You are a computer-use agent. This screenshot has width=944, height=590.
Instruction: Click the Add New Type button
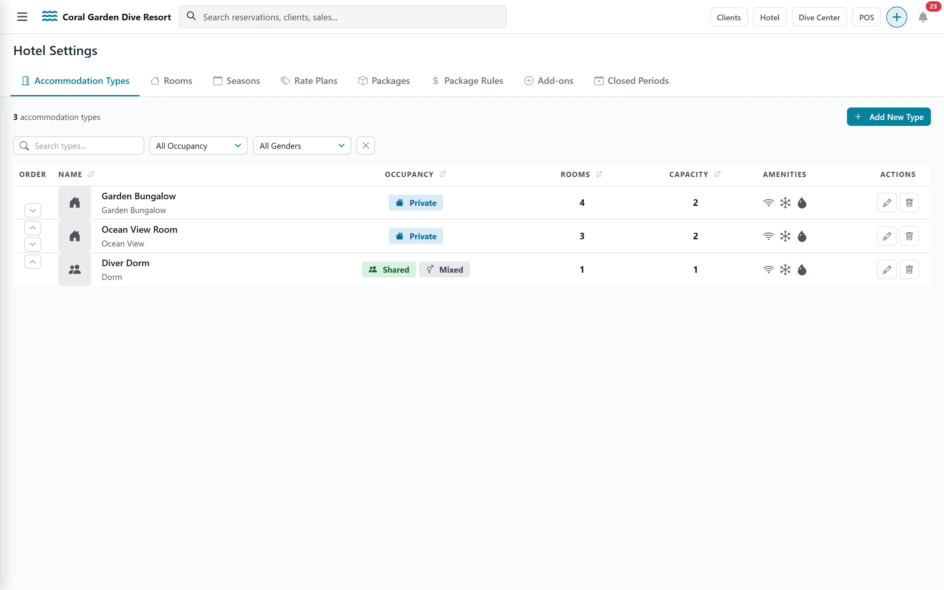[x=888, y=117]
